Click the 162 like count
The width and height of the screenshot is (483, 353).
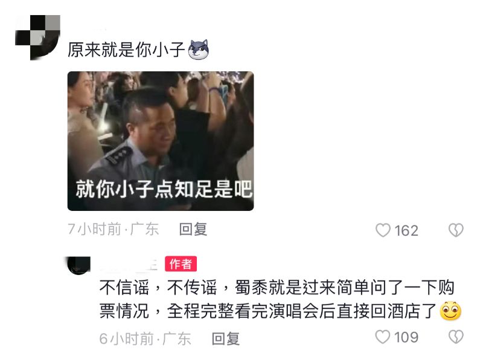click(x=406, y=231)
